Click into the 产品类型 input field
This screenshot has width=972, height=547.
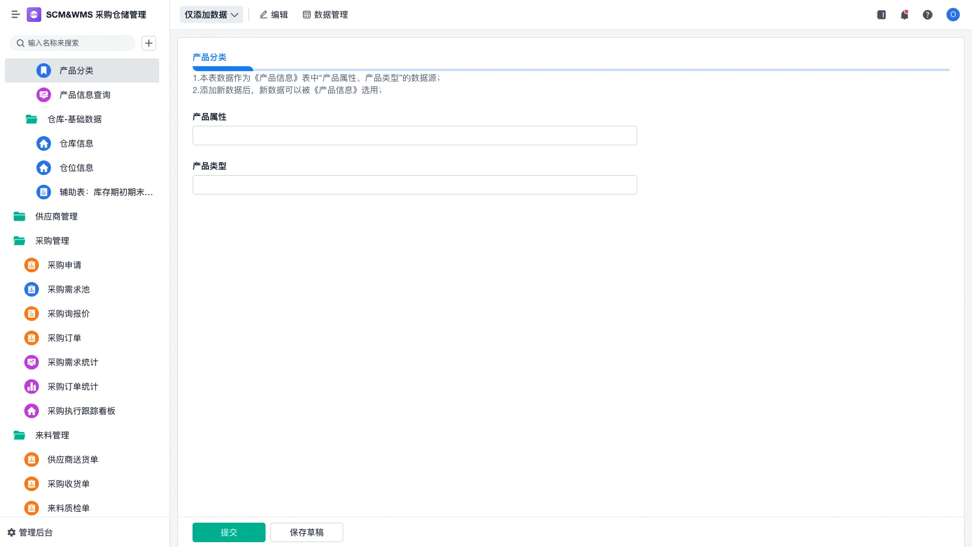click(415, 185)
